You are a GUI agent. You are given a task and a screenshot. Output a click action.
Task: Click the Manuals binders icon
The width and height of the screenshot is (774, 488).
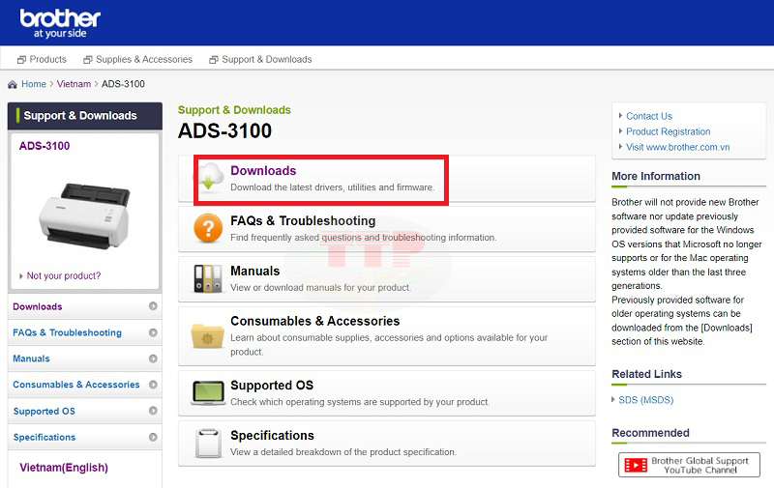208,278
